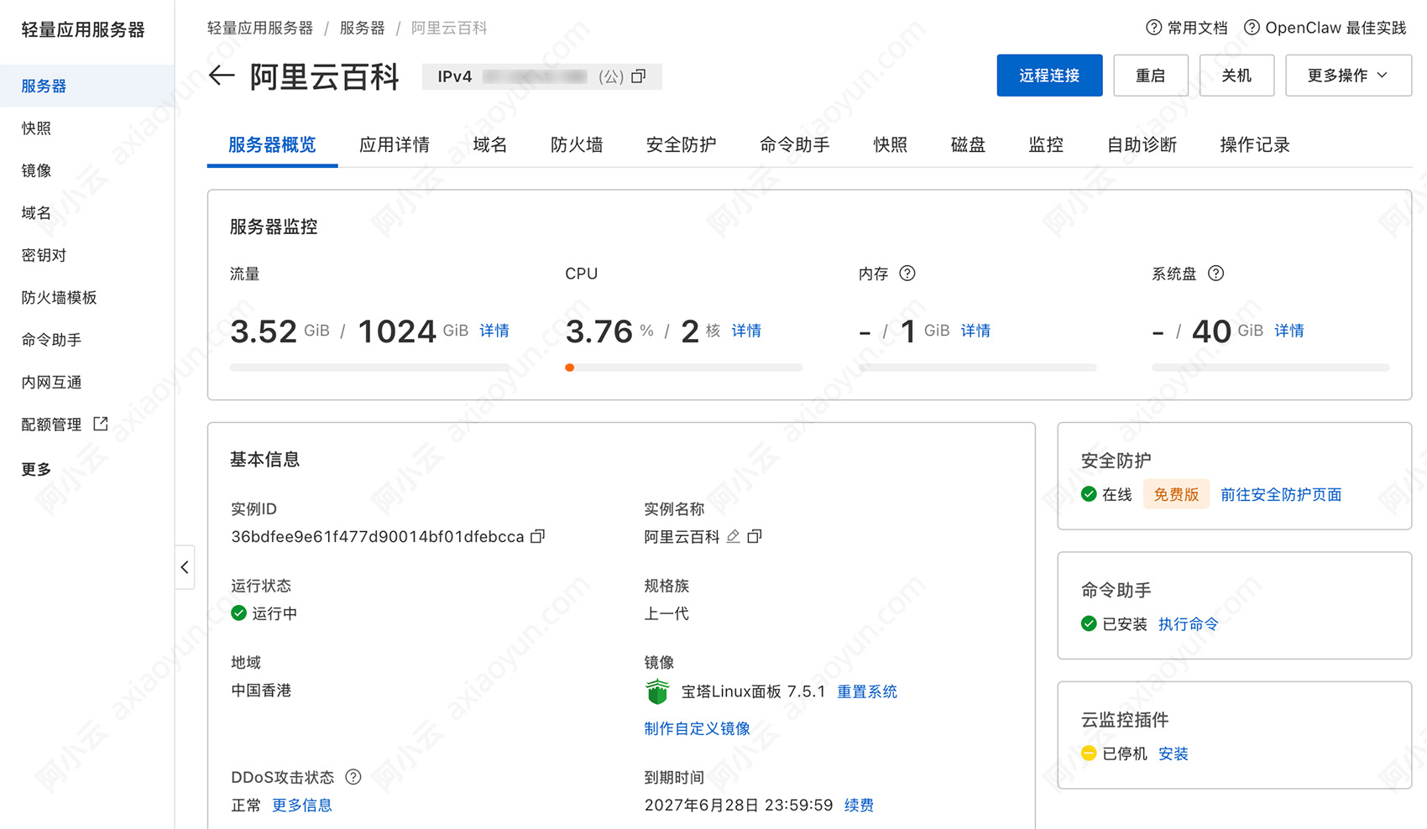Collapse the left sidebar with the chevron
The width and height of the screenshot is (1427, 829).
click(185, 567)
